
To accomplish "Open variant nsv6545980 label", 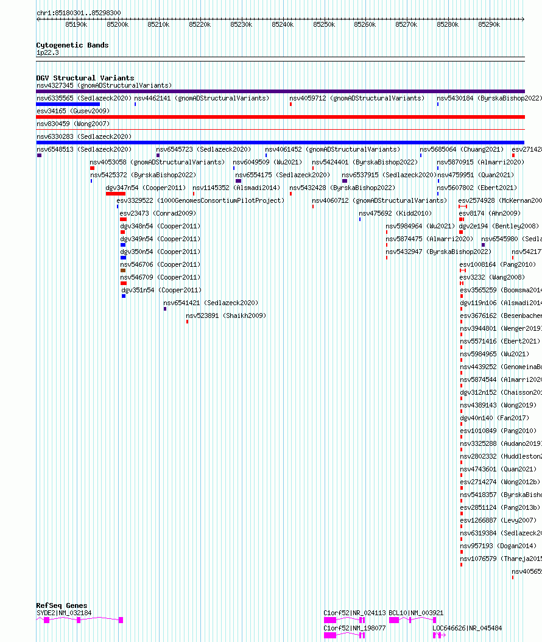I will [x=512, y=239].
